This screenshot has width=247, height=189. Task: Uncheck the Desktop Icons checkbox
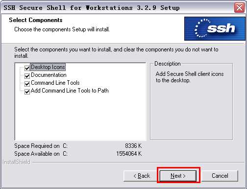[x=27, y=68]
